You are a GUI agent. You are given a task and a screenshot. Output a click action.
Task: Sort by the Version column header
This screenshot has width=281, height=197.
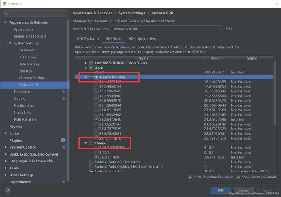click(x=217, y=58)
